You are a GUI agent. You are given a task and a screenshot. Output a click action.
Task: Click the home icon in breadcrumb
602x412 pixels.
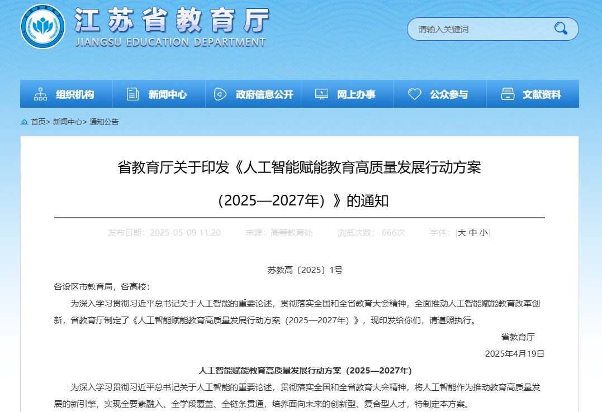24,122
